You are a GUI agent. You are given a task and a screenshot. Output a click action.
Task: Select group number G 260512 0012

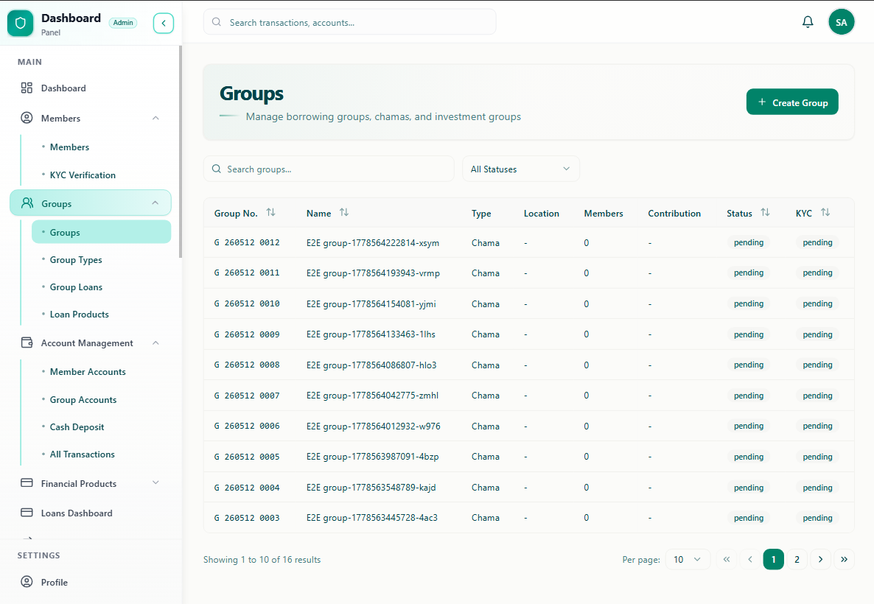click(247, 242)
